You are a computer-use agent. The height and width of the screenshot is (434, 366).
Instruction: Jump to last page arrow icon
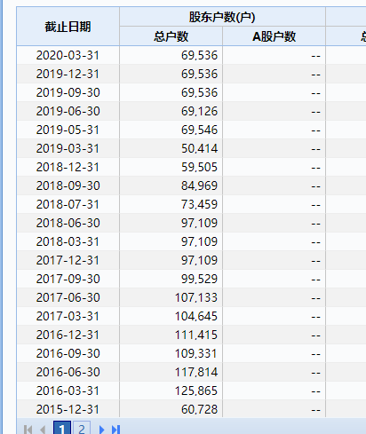115,430
